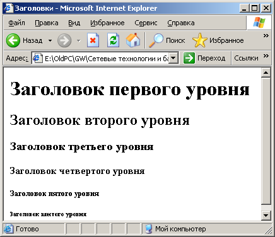Click the Refresh page icon

(x=113, y=40)
